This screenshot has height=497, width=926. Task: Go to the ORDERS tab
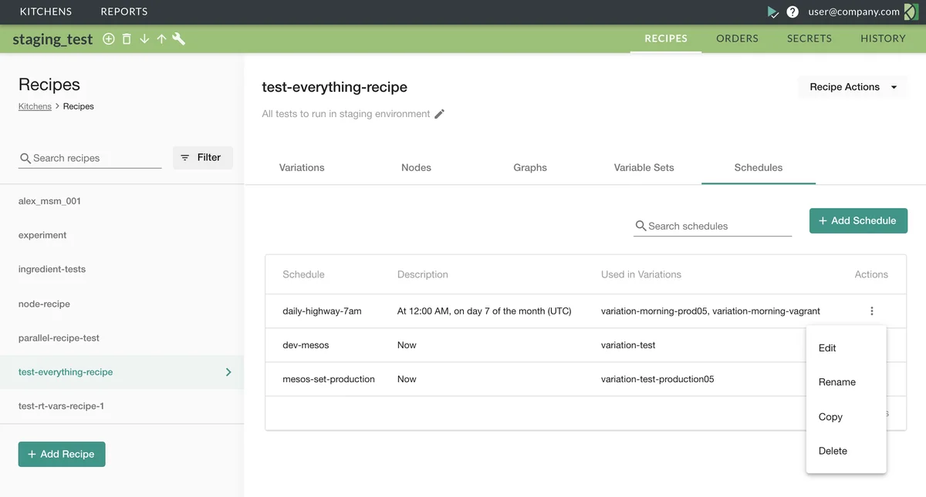pyautogui.click(x=737, y=39)
